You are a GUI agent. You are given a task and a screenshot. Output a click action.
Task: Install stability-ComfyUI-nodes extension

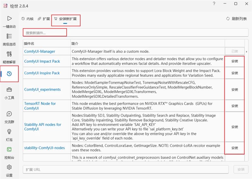point(235,148)
